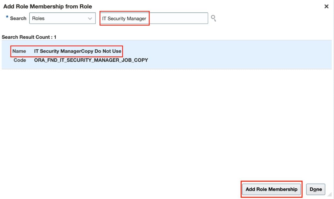Click the IT Security Manager search field
The image size is (334, 199).
click(154, 19)
